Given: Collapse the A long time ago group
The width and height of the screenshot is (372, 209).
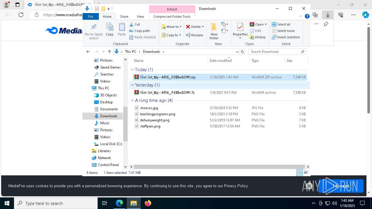Looking at the screenshot, I should 132,100.
